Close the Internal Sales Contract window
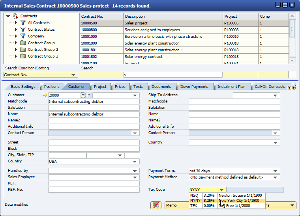Viewport: 300px width, 216px height. pos(292,5)
